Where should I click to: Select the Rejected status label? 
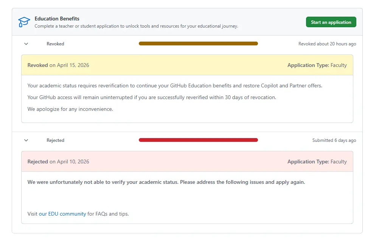(55, 140)
